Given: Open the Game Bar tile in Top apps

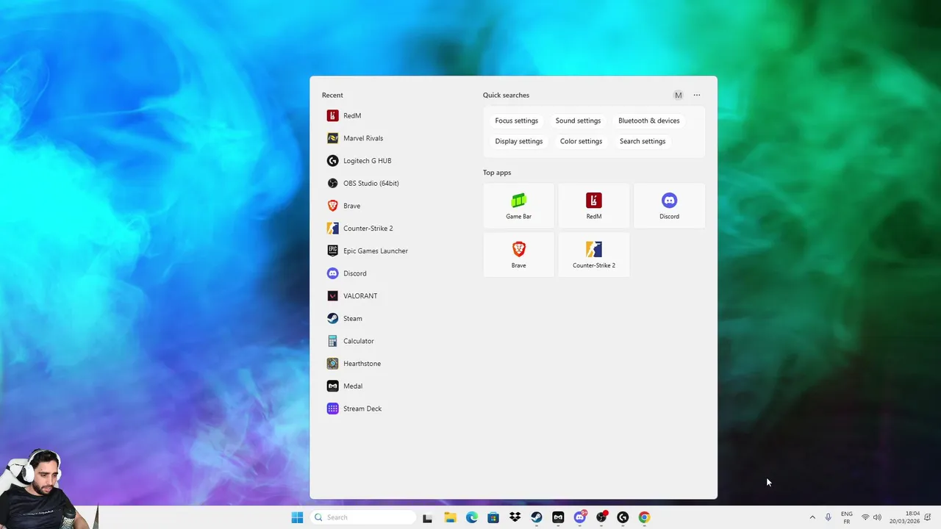Looking at the screenshot, I should 519,206.
